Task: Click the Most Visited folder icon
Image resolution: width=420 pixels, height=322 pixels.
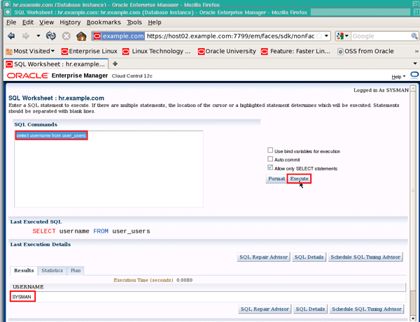Action: [9, 51]
